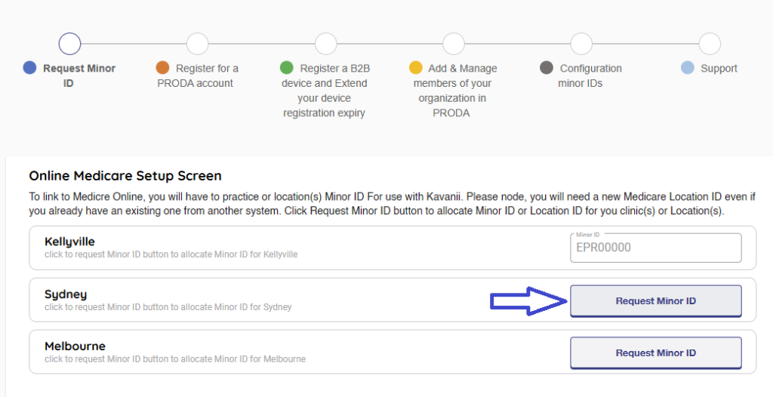Go to the Configuration minor IDs step label

pos(590,75)
